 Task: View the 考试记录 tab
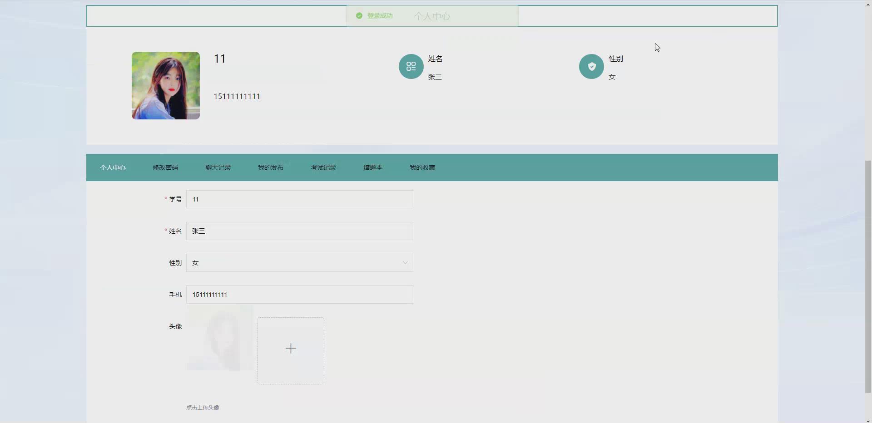(323, 167)
